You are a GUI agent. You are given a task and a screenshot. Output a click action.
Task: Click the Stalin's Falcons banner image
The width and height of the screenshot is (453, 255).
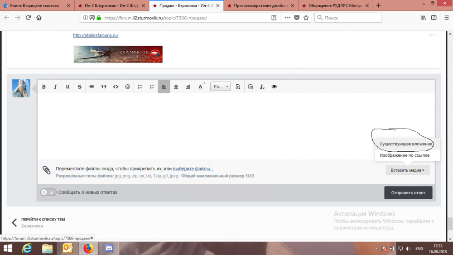[x=118, y=54]
